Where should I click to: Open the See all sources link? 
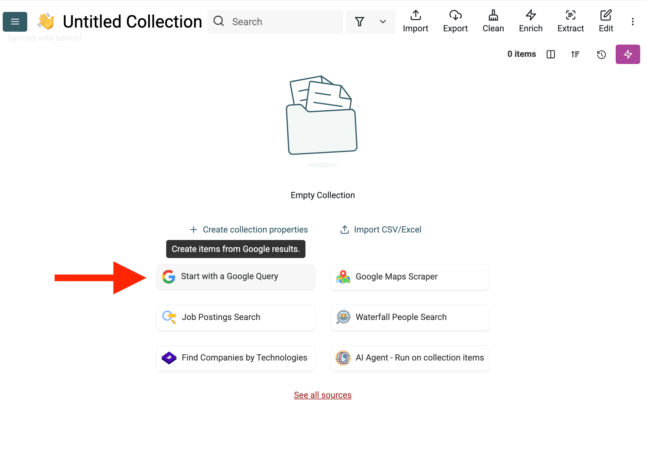tap(322, 395)
